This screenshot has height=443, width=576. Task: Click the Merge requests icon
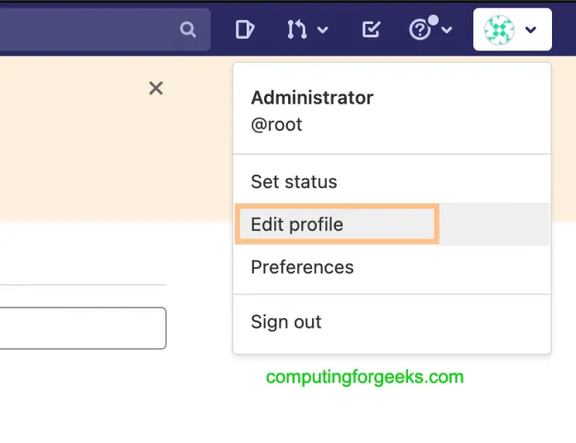point(296,30)
